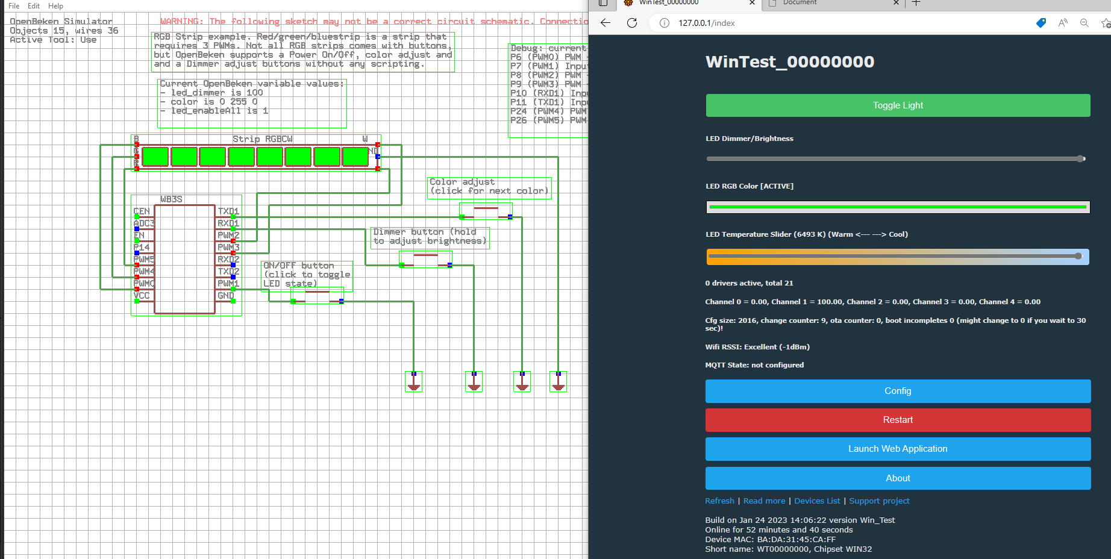Click the Refresh link
This screenshot has height=559, width=1111.
[x=719, y=501]
